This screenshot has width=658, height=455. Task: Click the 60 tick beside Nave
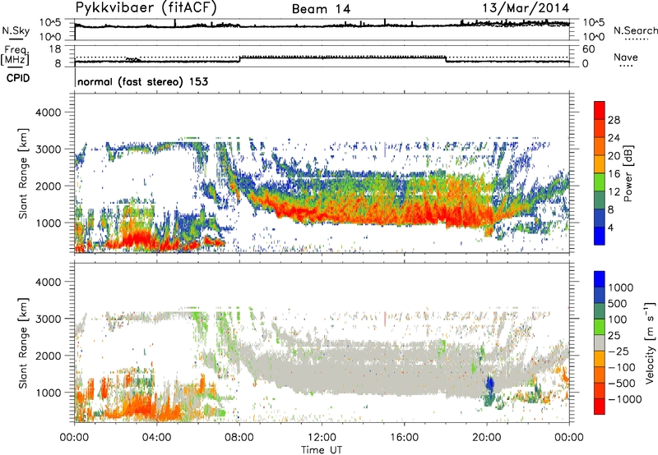coord(588,49)
